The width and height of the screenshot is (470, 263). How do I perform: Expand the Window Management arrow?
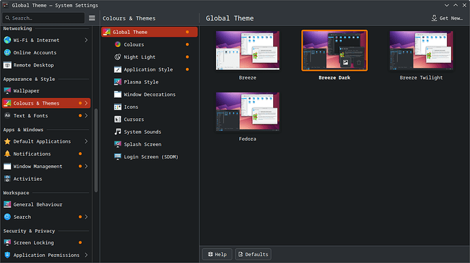point(86,166)
